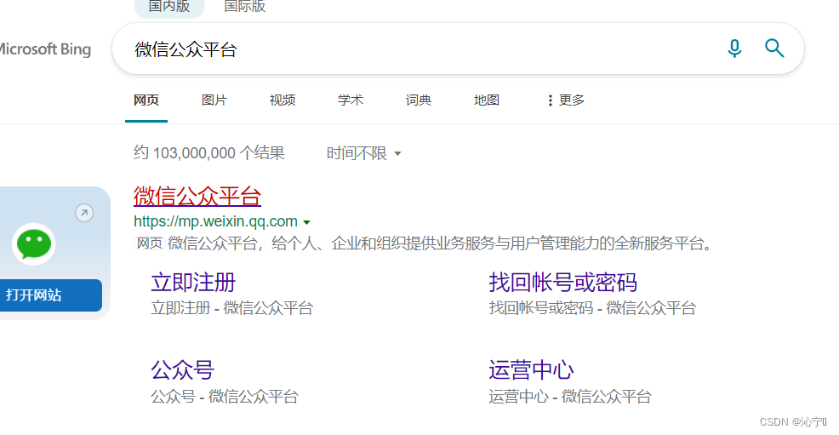Switch to the 国际版 tab
Screen dimensions: 839x435
[x=244, y=7]
